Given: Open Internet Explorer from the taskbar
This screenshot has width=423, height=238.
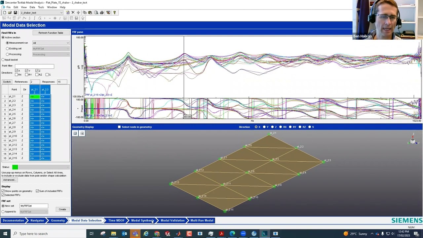Looking at the screenshot, I should pos(146,234).
